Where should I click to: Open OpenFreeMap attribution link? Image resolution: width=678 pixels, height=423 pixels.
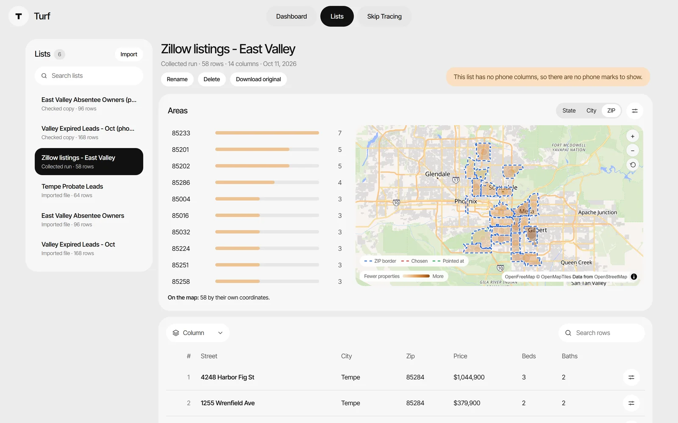coord(520,277)
